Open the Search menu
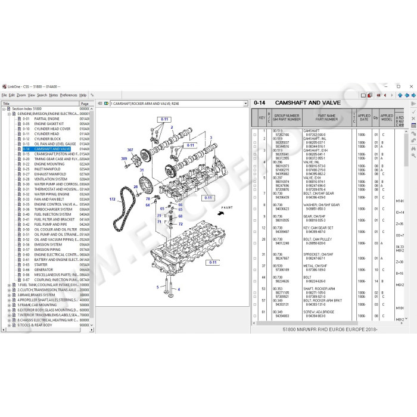 click(42, 95)
